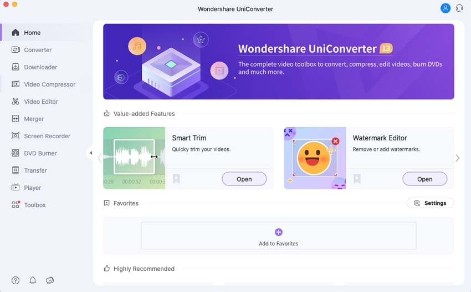Screen dimensions: 471x292
Task: Click the Highly Recommended heading
Action: coord(144,269)
